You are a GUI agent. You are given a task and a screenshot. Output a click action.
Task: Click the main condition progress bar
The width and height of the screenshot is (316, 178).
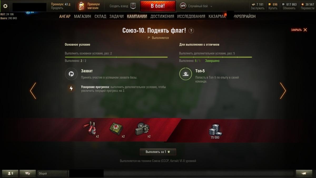[116, 57]
